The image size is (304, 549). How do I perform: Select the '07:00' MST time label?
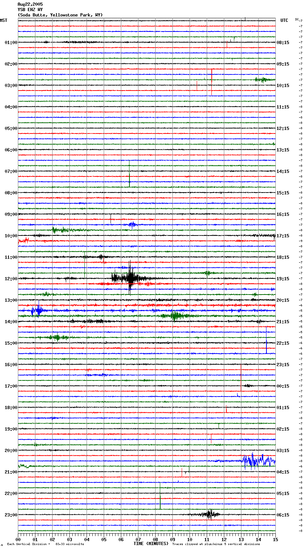click(11, 171)
